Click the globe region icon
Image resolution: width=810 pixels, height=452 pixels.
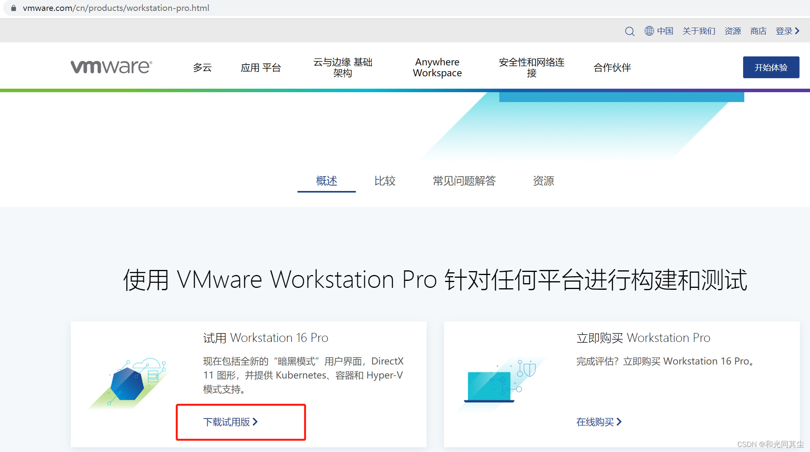(649, 31)
